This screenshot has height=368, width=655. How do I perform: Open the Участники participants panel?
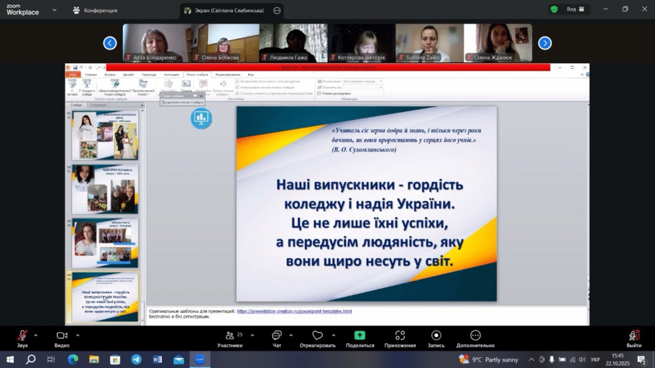pyautogui.click(x=230, y=335)
